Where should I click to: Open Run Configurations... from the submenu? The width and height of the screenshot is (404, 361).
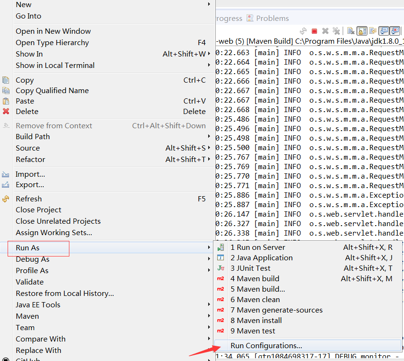308,345
